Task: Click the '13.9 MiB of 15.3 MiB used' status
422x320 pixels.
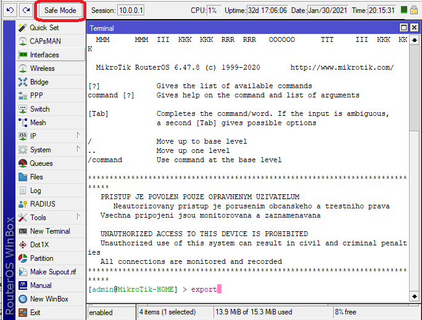Action: (254, 312)
